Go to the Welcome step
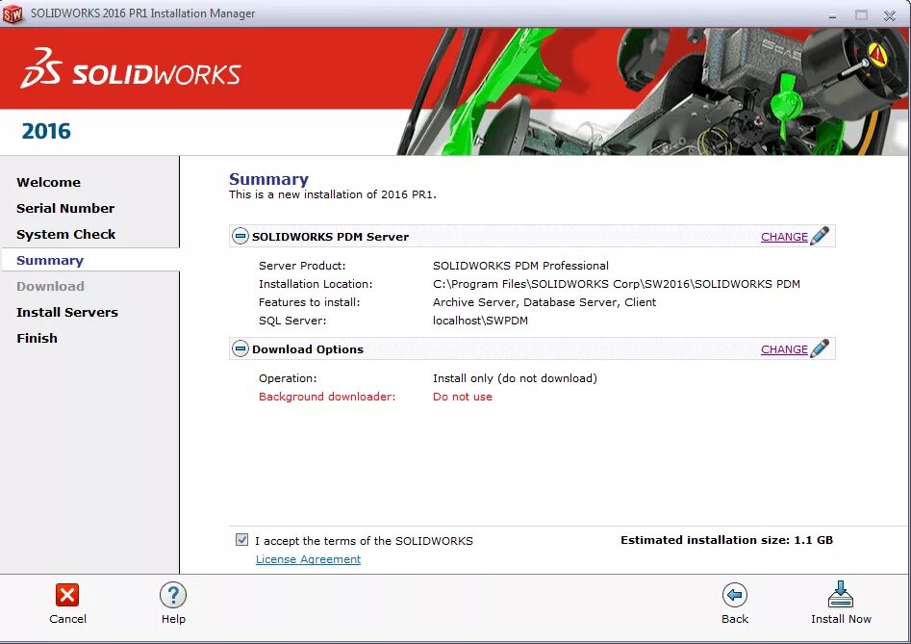Viewport: 911px width, 644px height. [49, 182]
